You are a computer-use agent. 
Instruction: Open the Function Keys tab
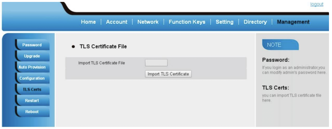[187, 22]
